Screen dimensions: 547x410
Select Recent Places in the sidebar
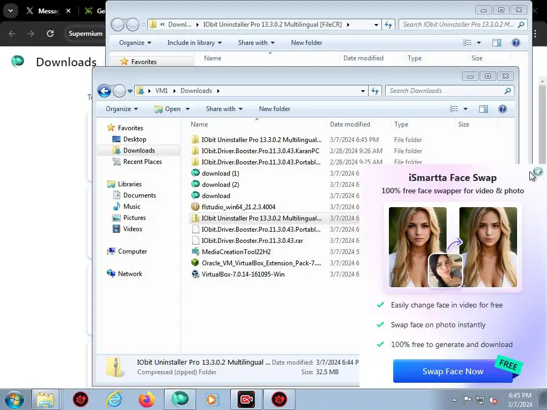point(142,162)
